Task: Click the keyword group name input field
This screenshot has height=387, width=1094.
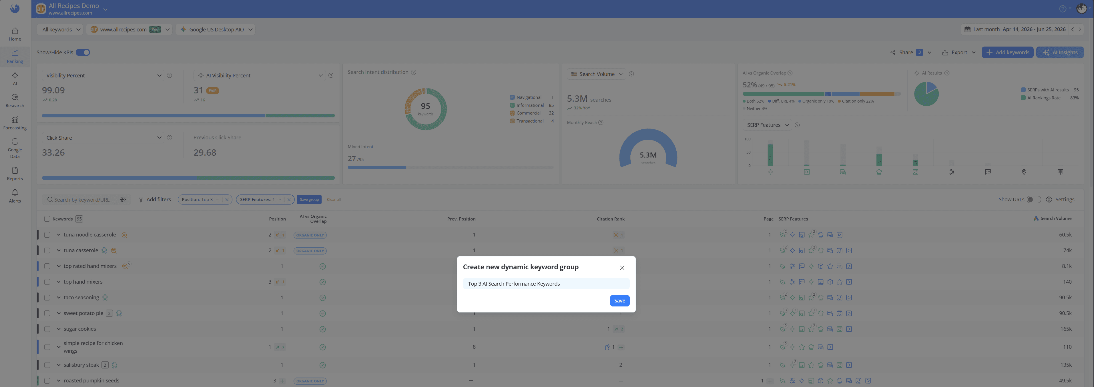Action: point(546,284)
